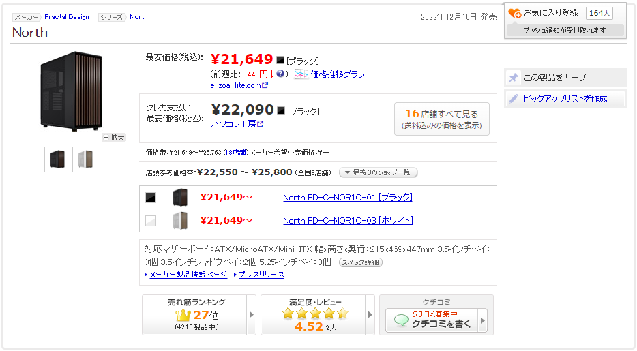Click the pencil icon for pickup list
The image size is (637, 351).
click(x=514, y=99)
